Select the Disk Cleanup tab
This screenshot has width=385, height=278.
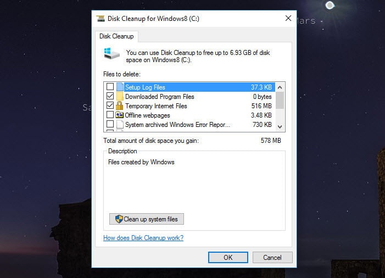click(116, 37)
